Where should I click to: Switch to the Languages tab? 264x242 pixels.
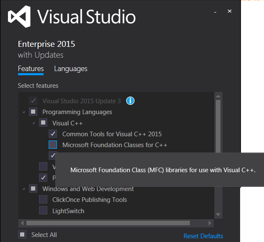(x=70, y=69)
